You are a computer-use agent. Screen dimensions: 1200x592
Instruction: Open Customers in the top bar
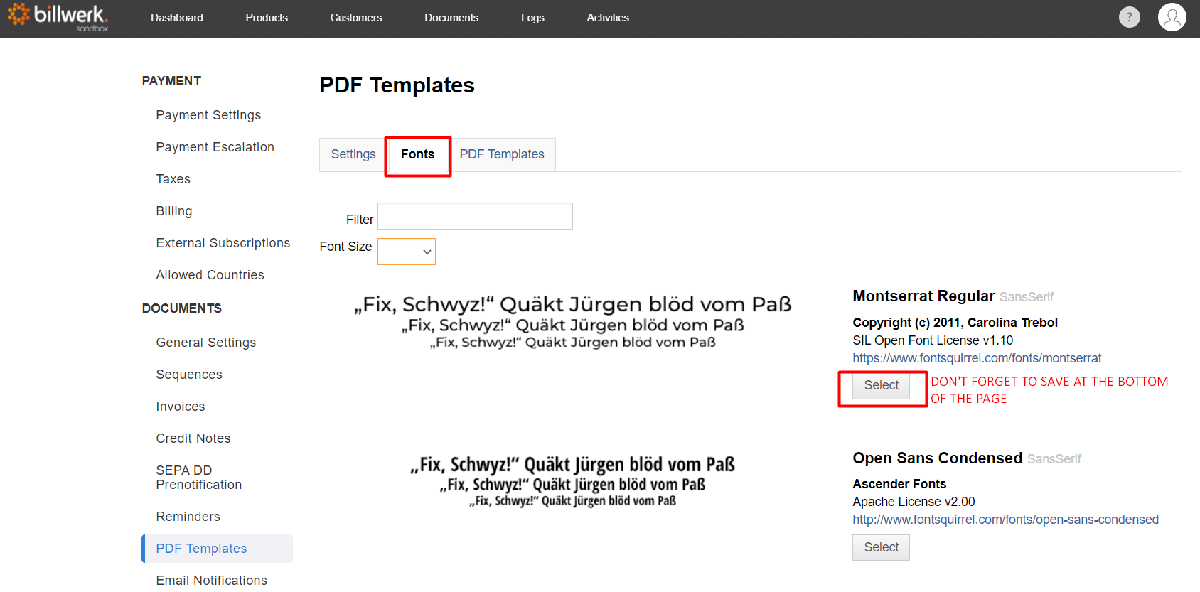pyautogui.click(x=356, y=18)
